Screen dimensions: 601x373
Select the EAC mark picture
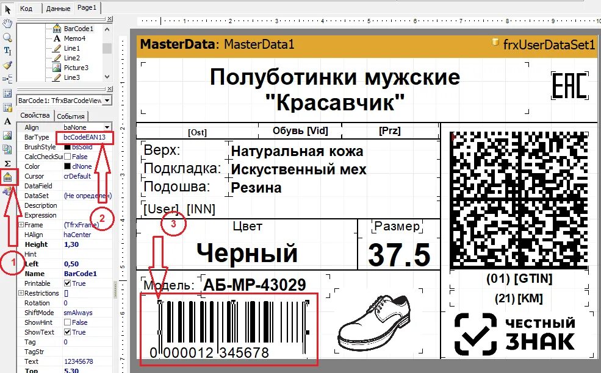coord(569,85)
